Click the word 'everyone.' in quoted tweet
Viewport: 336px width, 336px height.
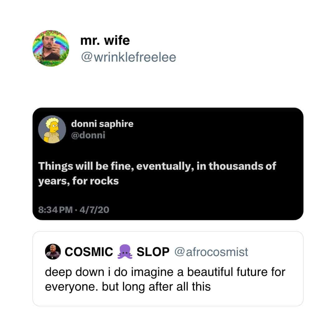tap(71, 287)
